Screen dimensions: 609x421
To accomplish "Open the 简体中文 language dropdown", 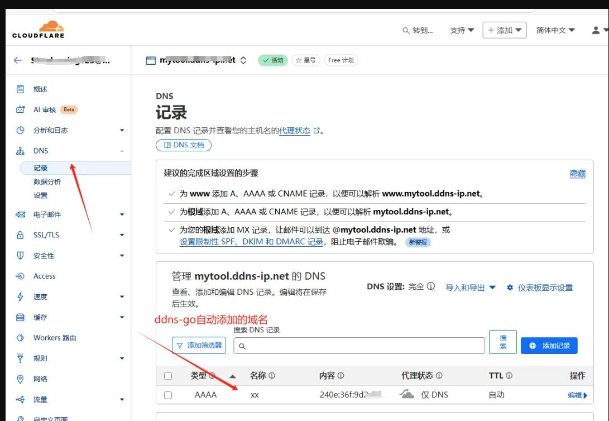I will tap(555, 30).
